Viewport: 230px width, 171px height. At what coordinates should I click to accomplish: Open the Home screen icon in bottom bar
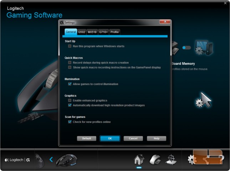(139, 160)
